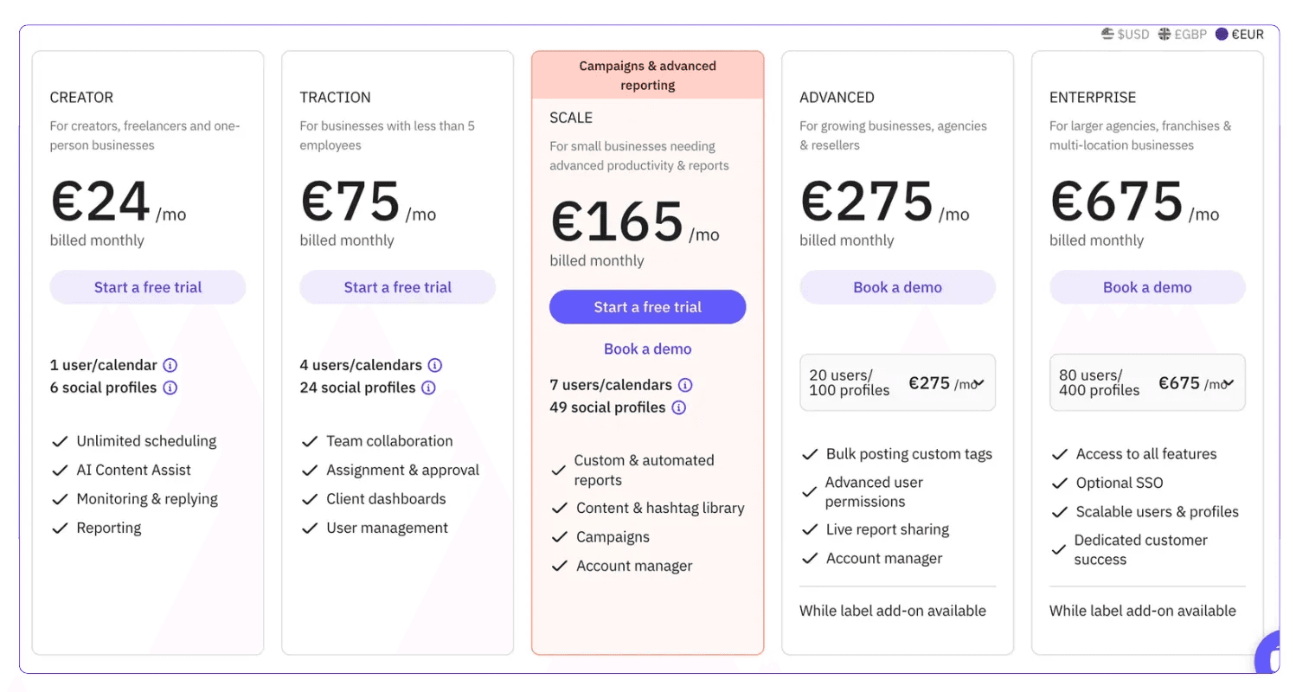Click info icon beside 6 social profiles
This screenshot has width=1296, height=692.
pos(170,388)
